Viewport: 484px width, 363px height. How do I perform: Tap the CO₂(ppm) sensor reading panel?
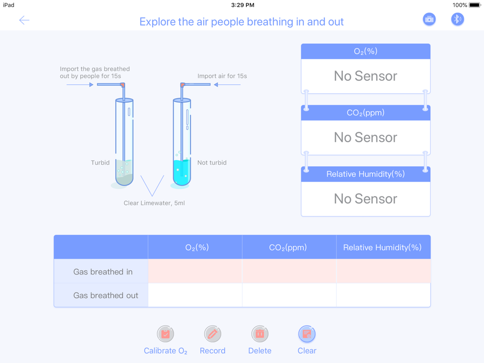(x=366, y=130)
